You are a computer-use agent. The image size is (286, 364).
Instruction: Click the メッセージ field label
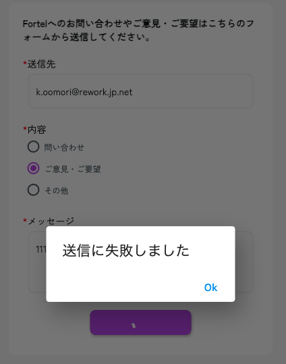point(51,221)
